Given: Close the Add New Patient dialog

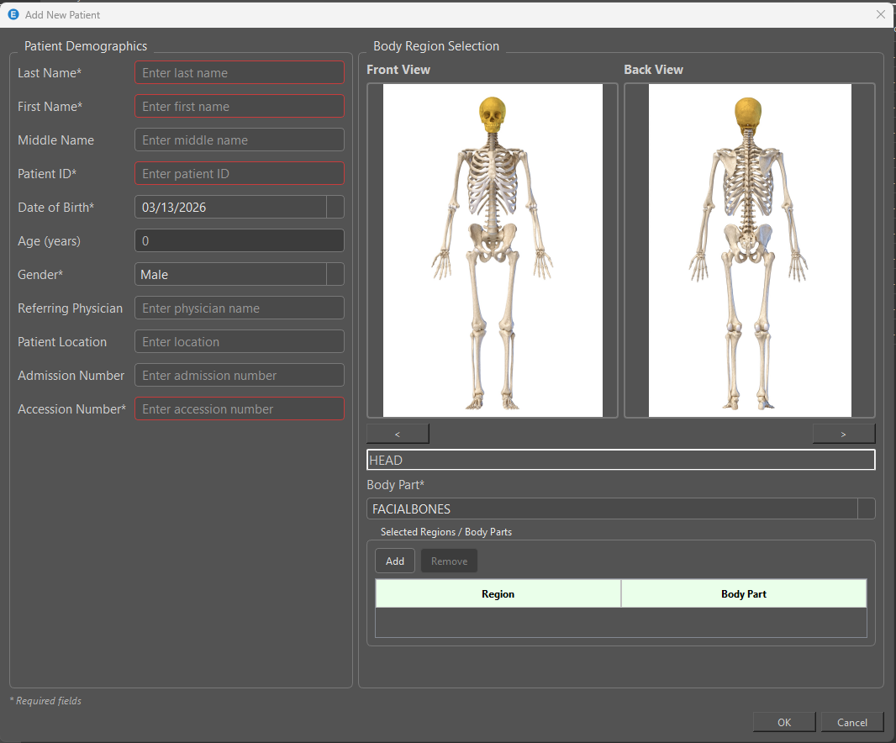Looking at the screenshot, I should point(880,14).
